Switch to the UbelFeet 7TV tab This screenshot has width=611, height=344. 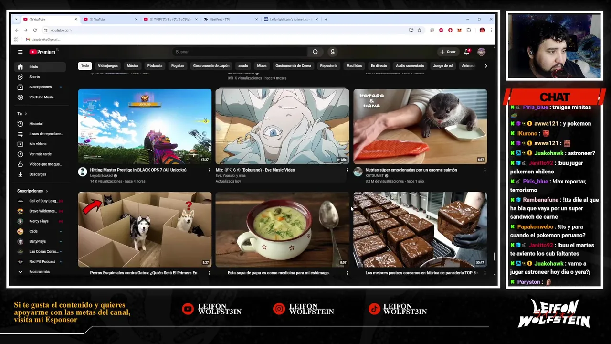coord(230,19)
